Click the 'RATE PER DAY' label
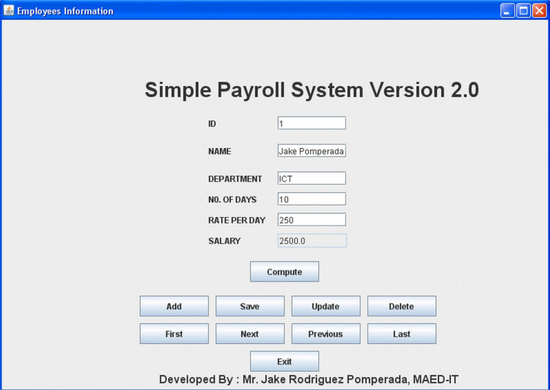This screenshot has height=390, width=550. (x=237, y=220)
